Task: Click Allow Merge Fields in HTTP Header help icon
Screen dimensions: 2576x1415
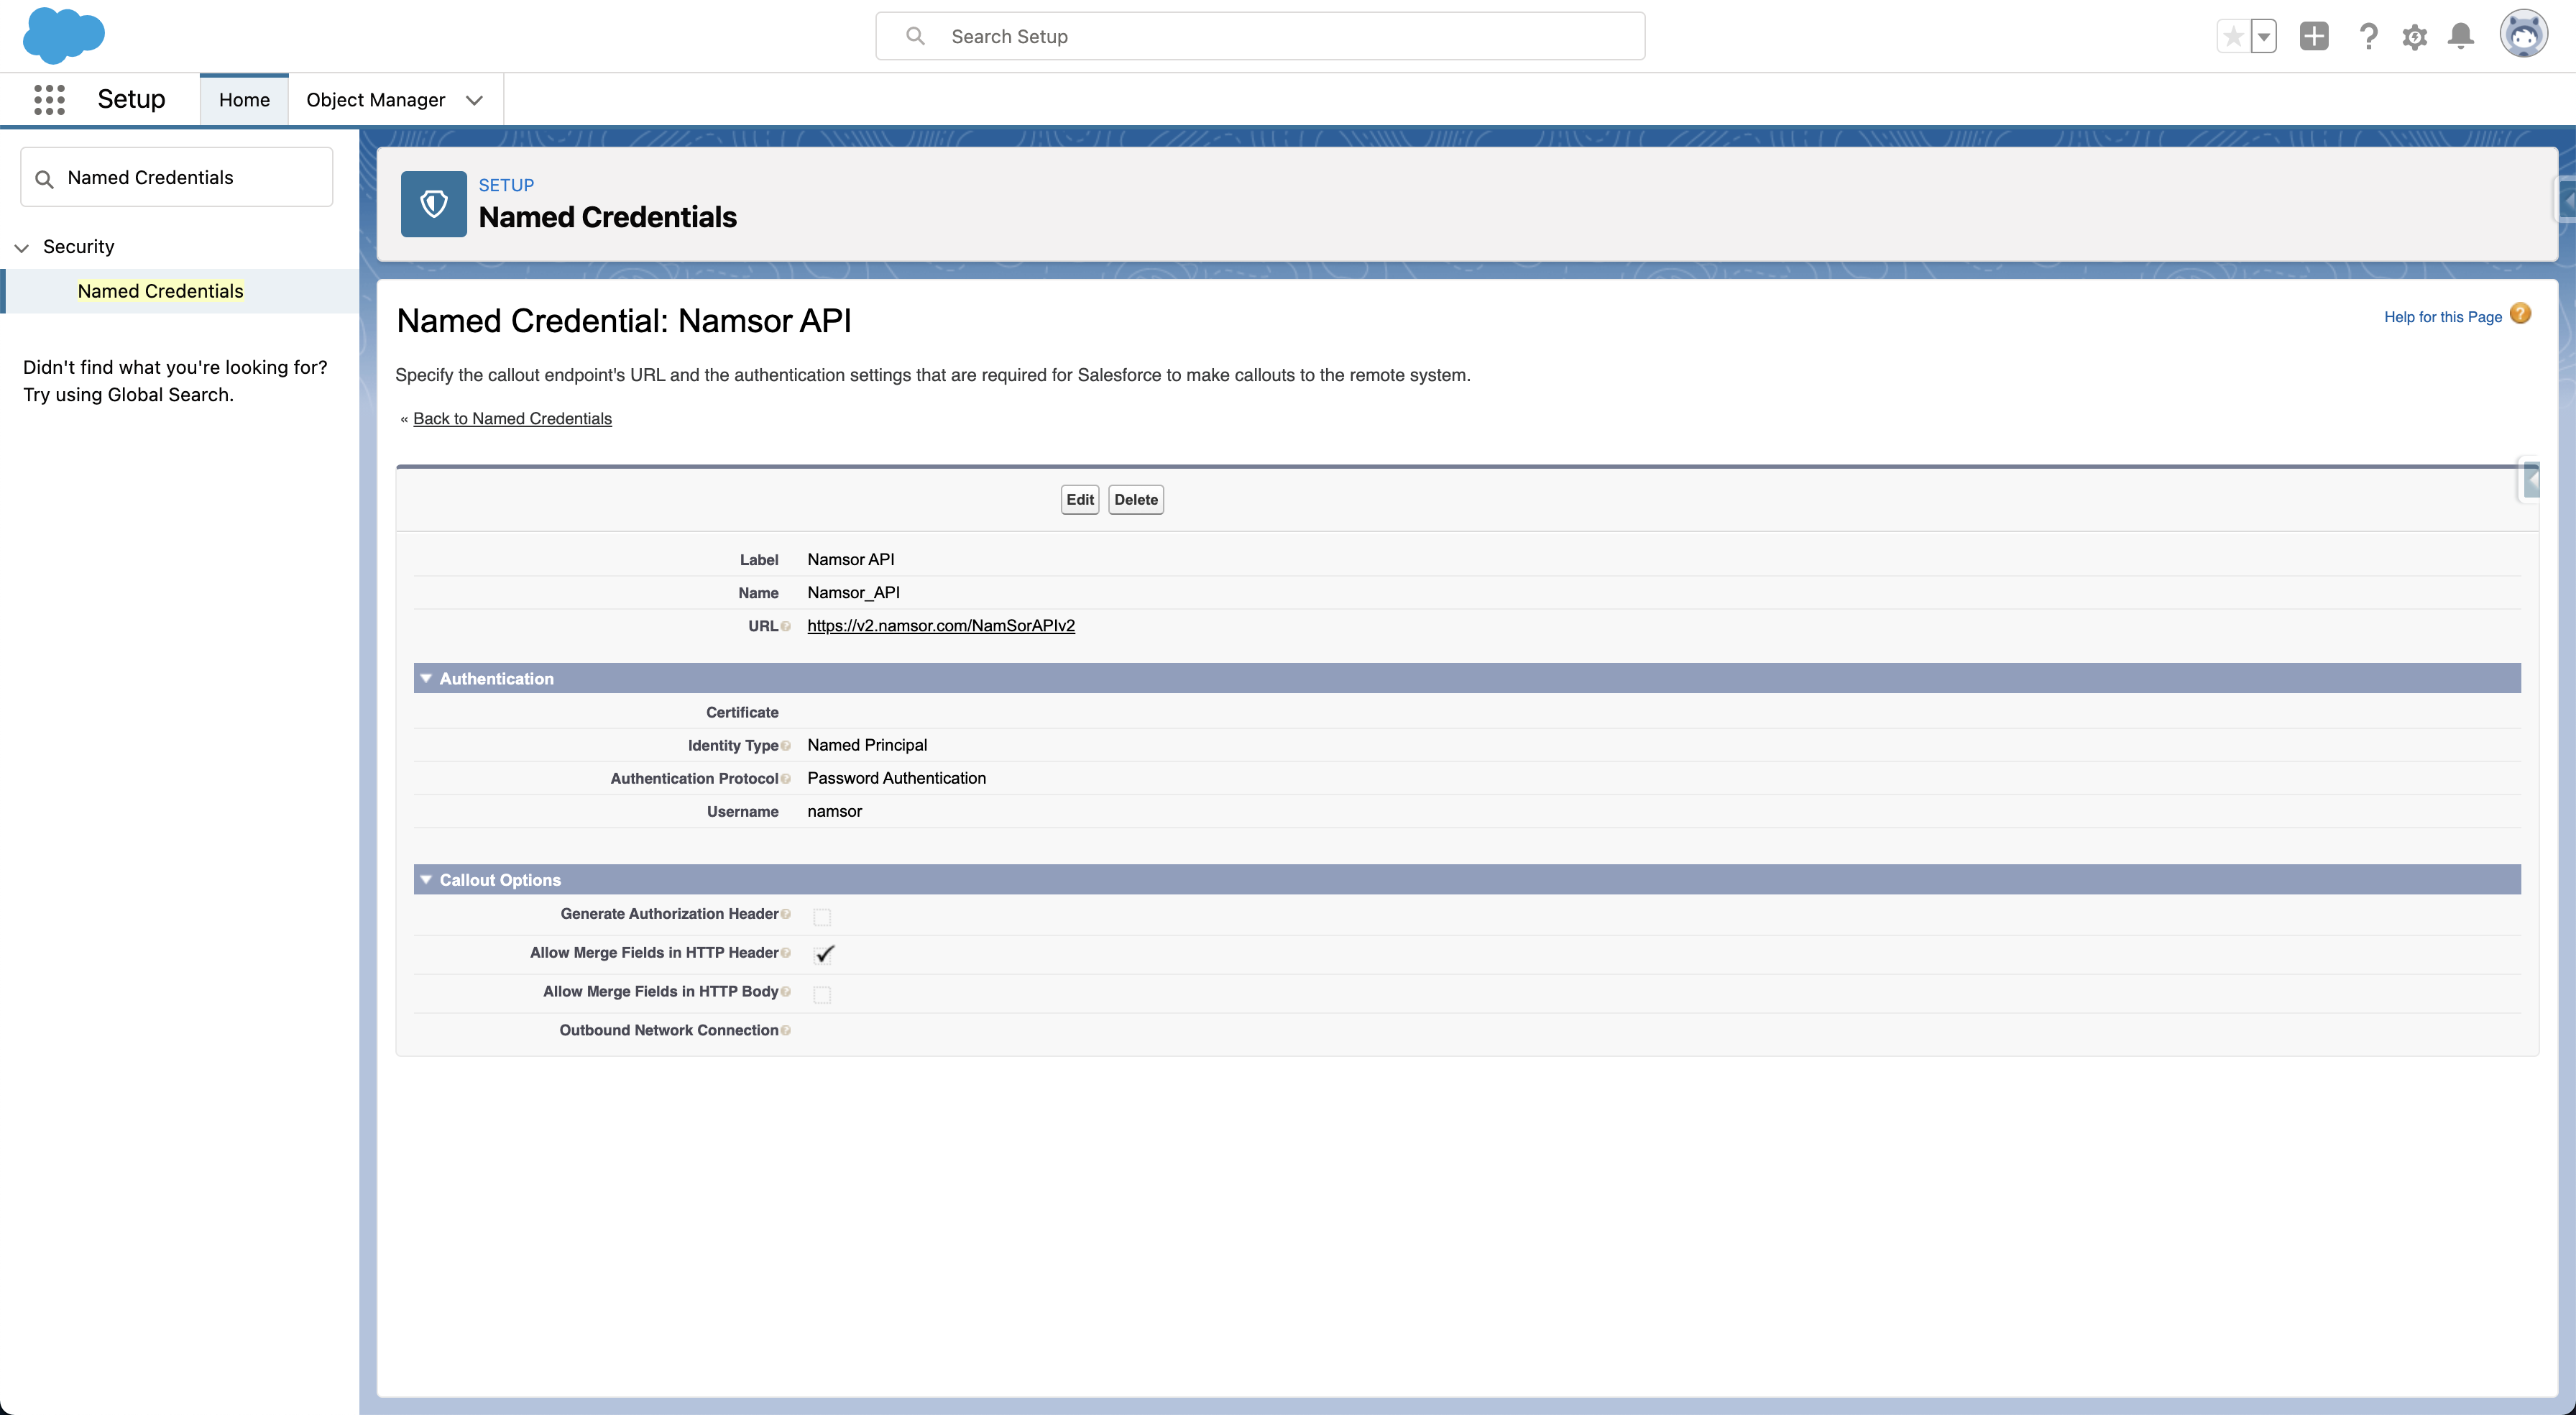Action: click(785, 953)
